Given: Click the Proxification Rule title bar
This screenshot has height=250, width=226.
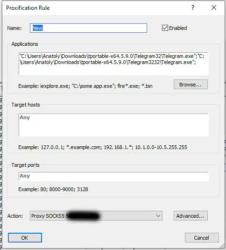Looking at the screenshot, I should (96, 7).
